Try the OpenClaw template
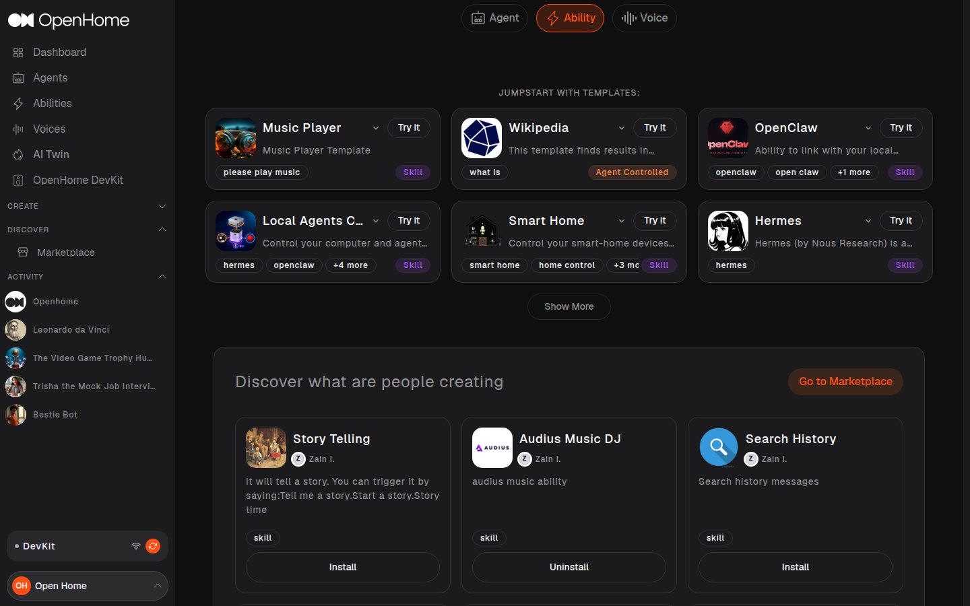The height and width of the screenshot is (606, 970). 901,128
